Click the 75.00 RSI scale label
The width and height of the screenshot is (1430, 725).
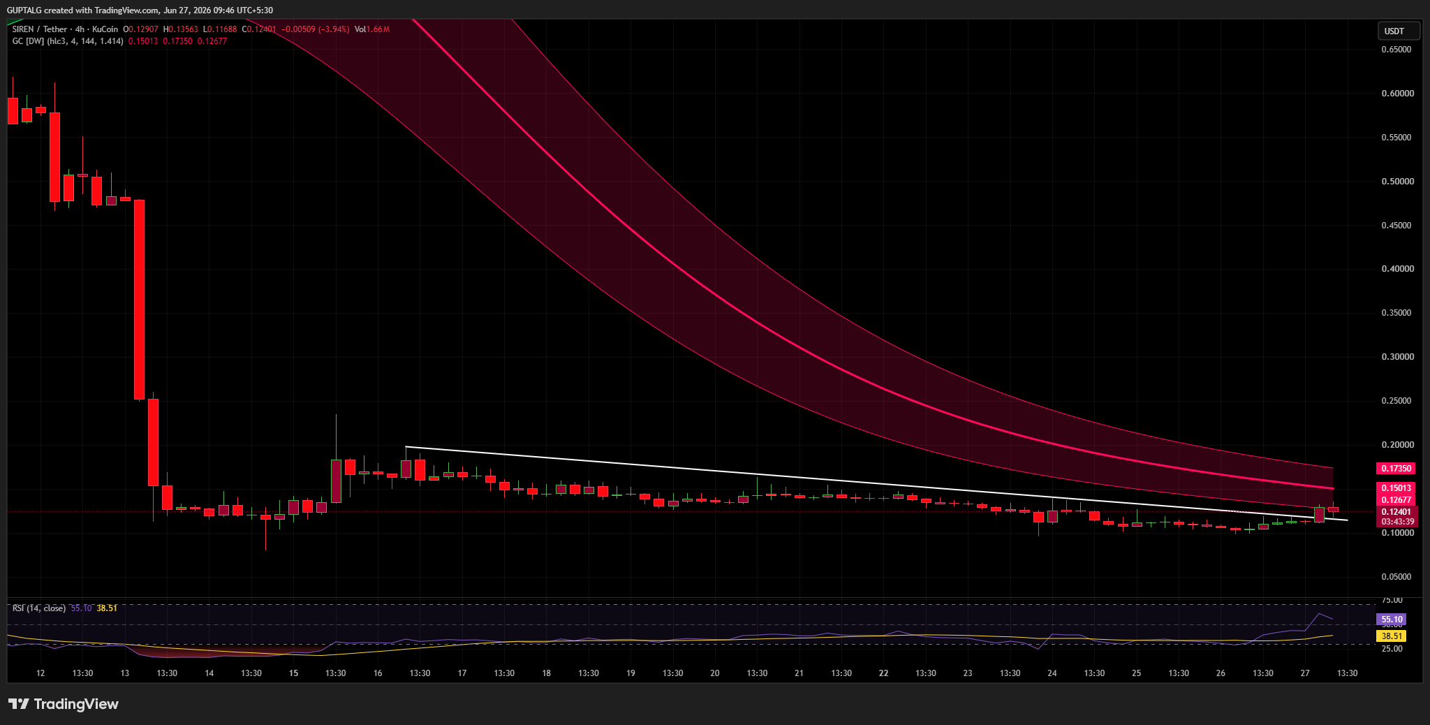coord(1392,600)
